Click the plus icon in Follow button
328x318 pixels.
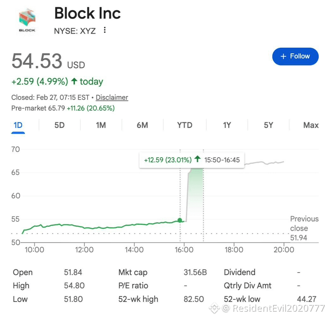[x=283, y=56]
